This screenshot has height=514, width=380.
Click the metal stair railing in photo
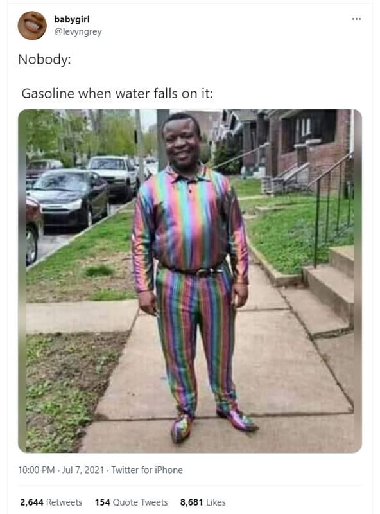(x=332, y=207)
